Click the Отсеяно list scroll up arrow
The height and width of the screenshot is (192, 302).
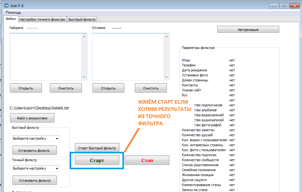coord(166,36)
